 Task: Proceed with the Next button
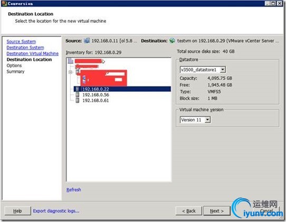(x=217, y=211)
